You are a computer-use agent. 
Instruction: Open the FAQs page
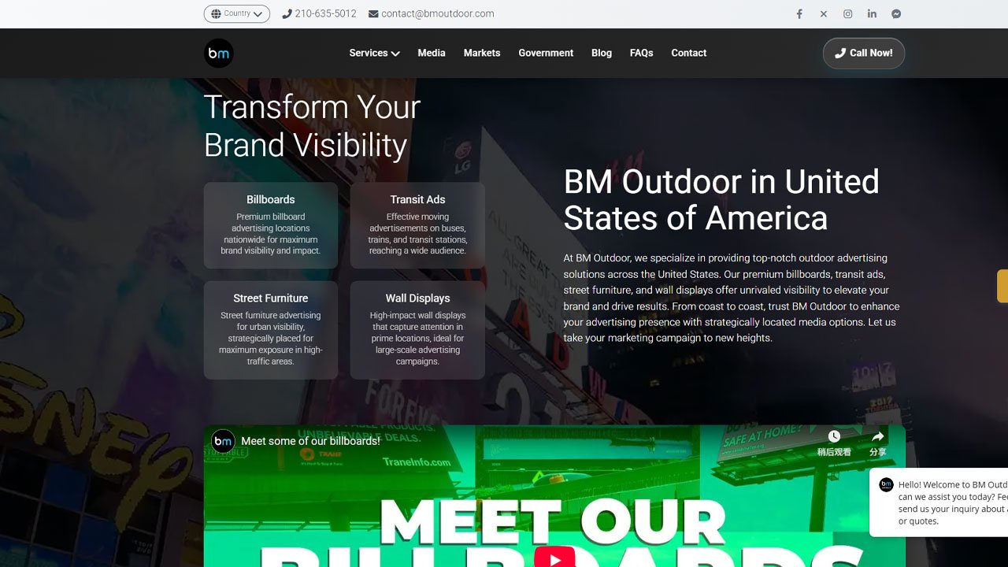[x=642, y=53]
